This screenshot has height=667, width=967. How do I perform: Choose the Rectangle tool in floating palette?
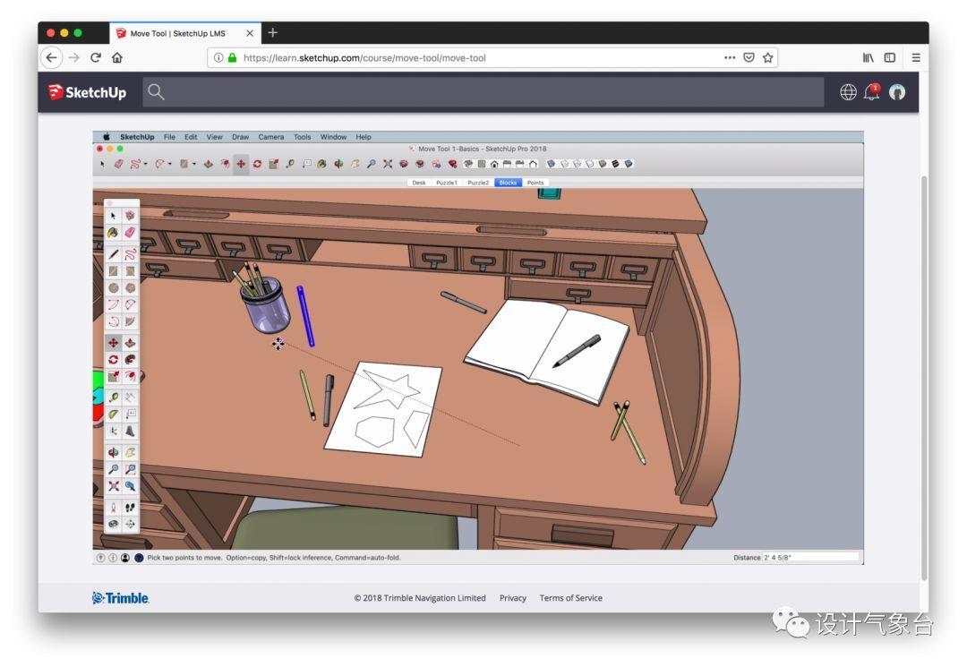[114, 270]
